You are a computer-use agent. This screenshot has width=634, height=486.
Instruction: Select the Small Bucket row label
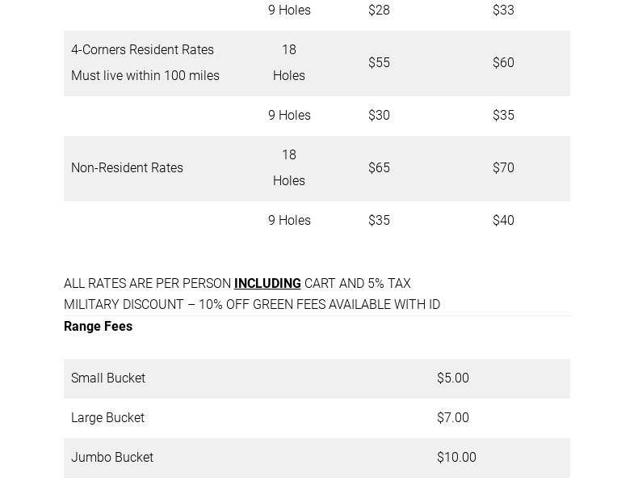(108, 378)
